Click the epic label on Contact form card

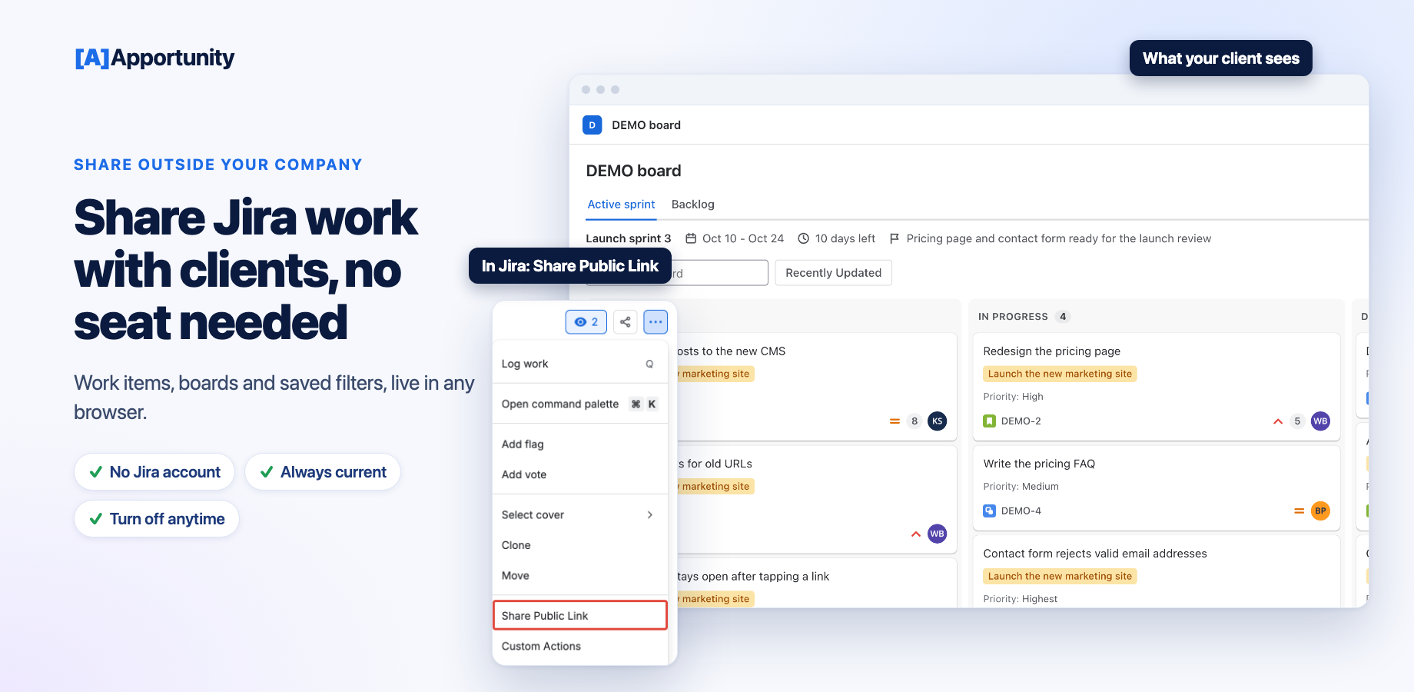coord(1060,576)
